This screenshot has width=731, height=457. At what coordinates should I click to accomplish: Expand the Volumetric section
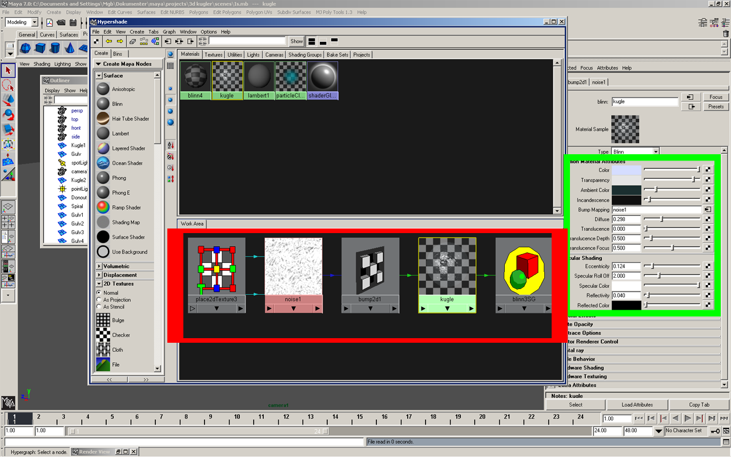coord(99,266)
